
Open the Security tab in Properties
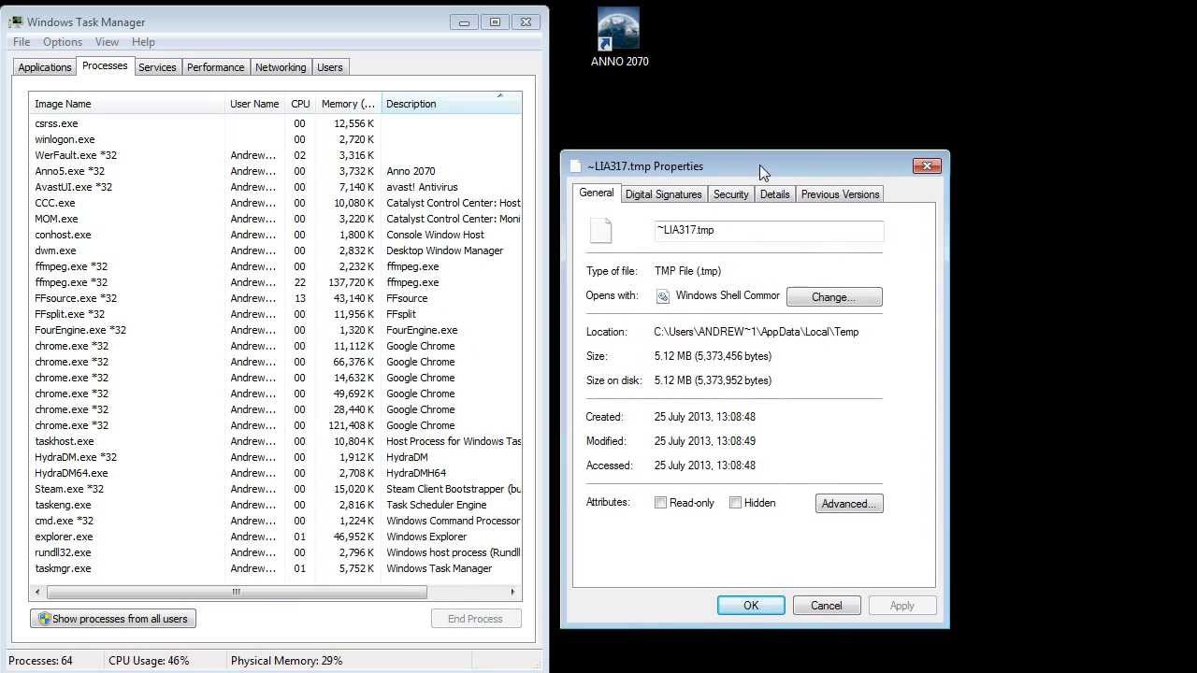(x=730, y=194)
